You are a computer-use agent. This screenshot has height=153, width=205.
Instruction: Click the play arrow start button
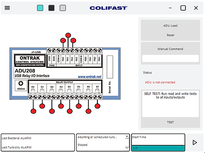pos(195,142)
